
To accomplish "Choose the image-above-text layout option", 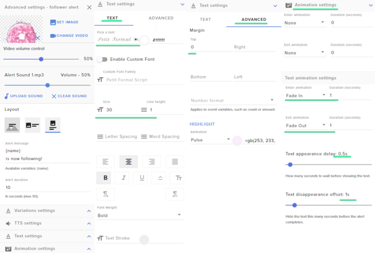I will pyautogui.click(x=53, y=125).
